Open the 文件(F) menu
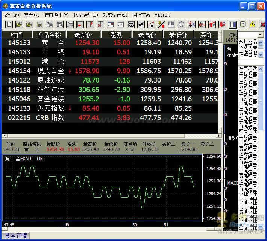267x241 pixels. tap(11, 15)
